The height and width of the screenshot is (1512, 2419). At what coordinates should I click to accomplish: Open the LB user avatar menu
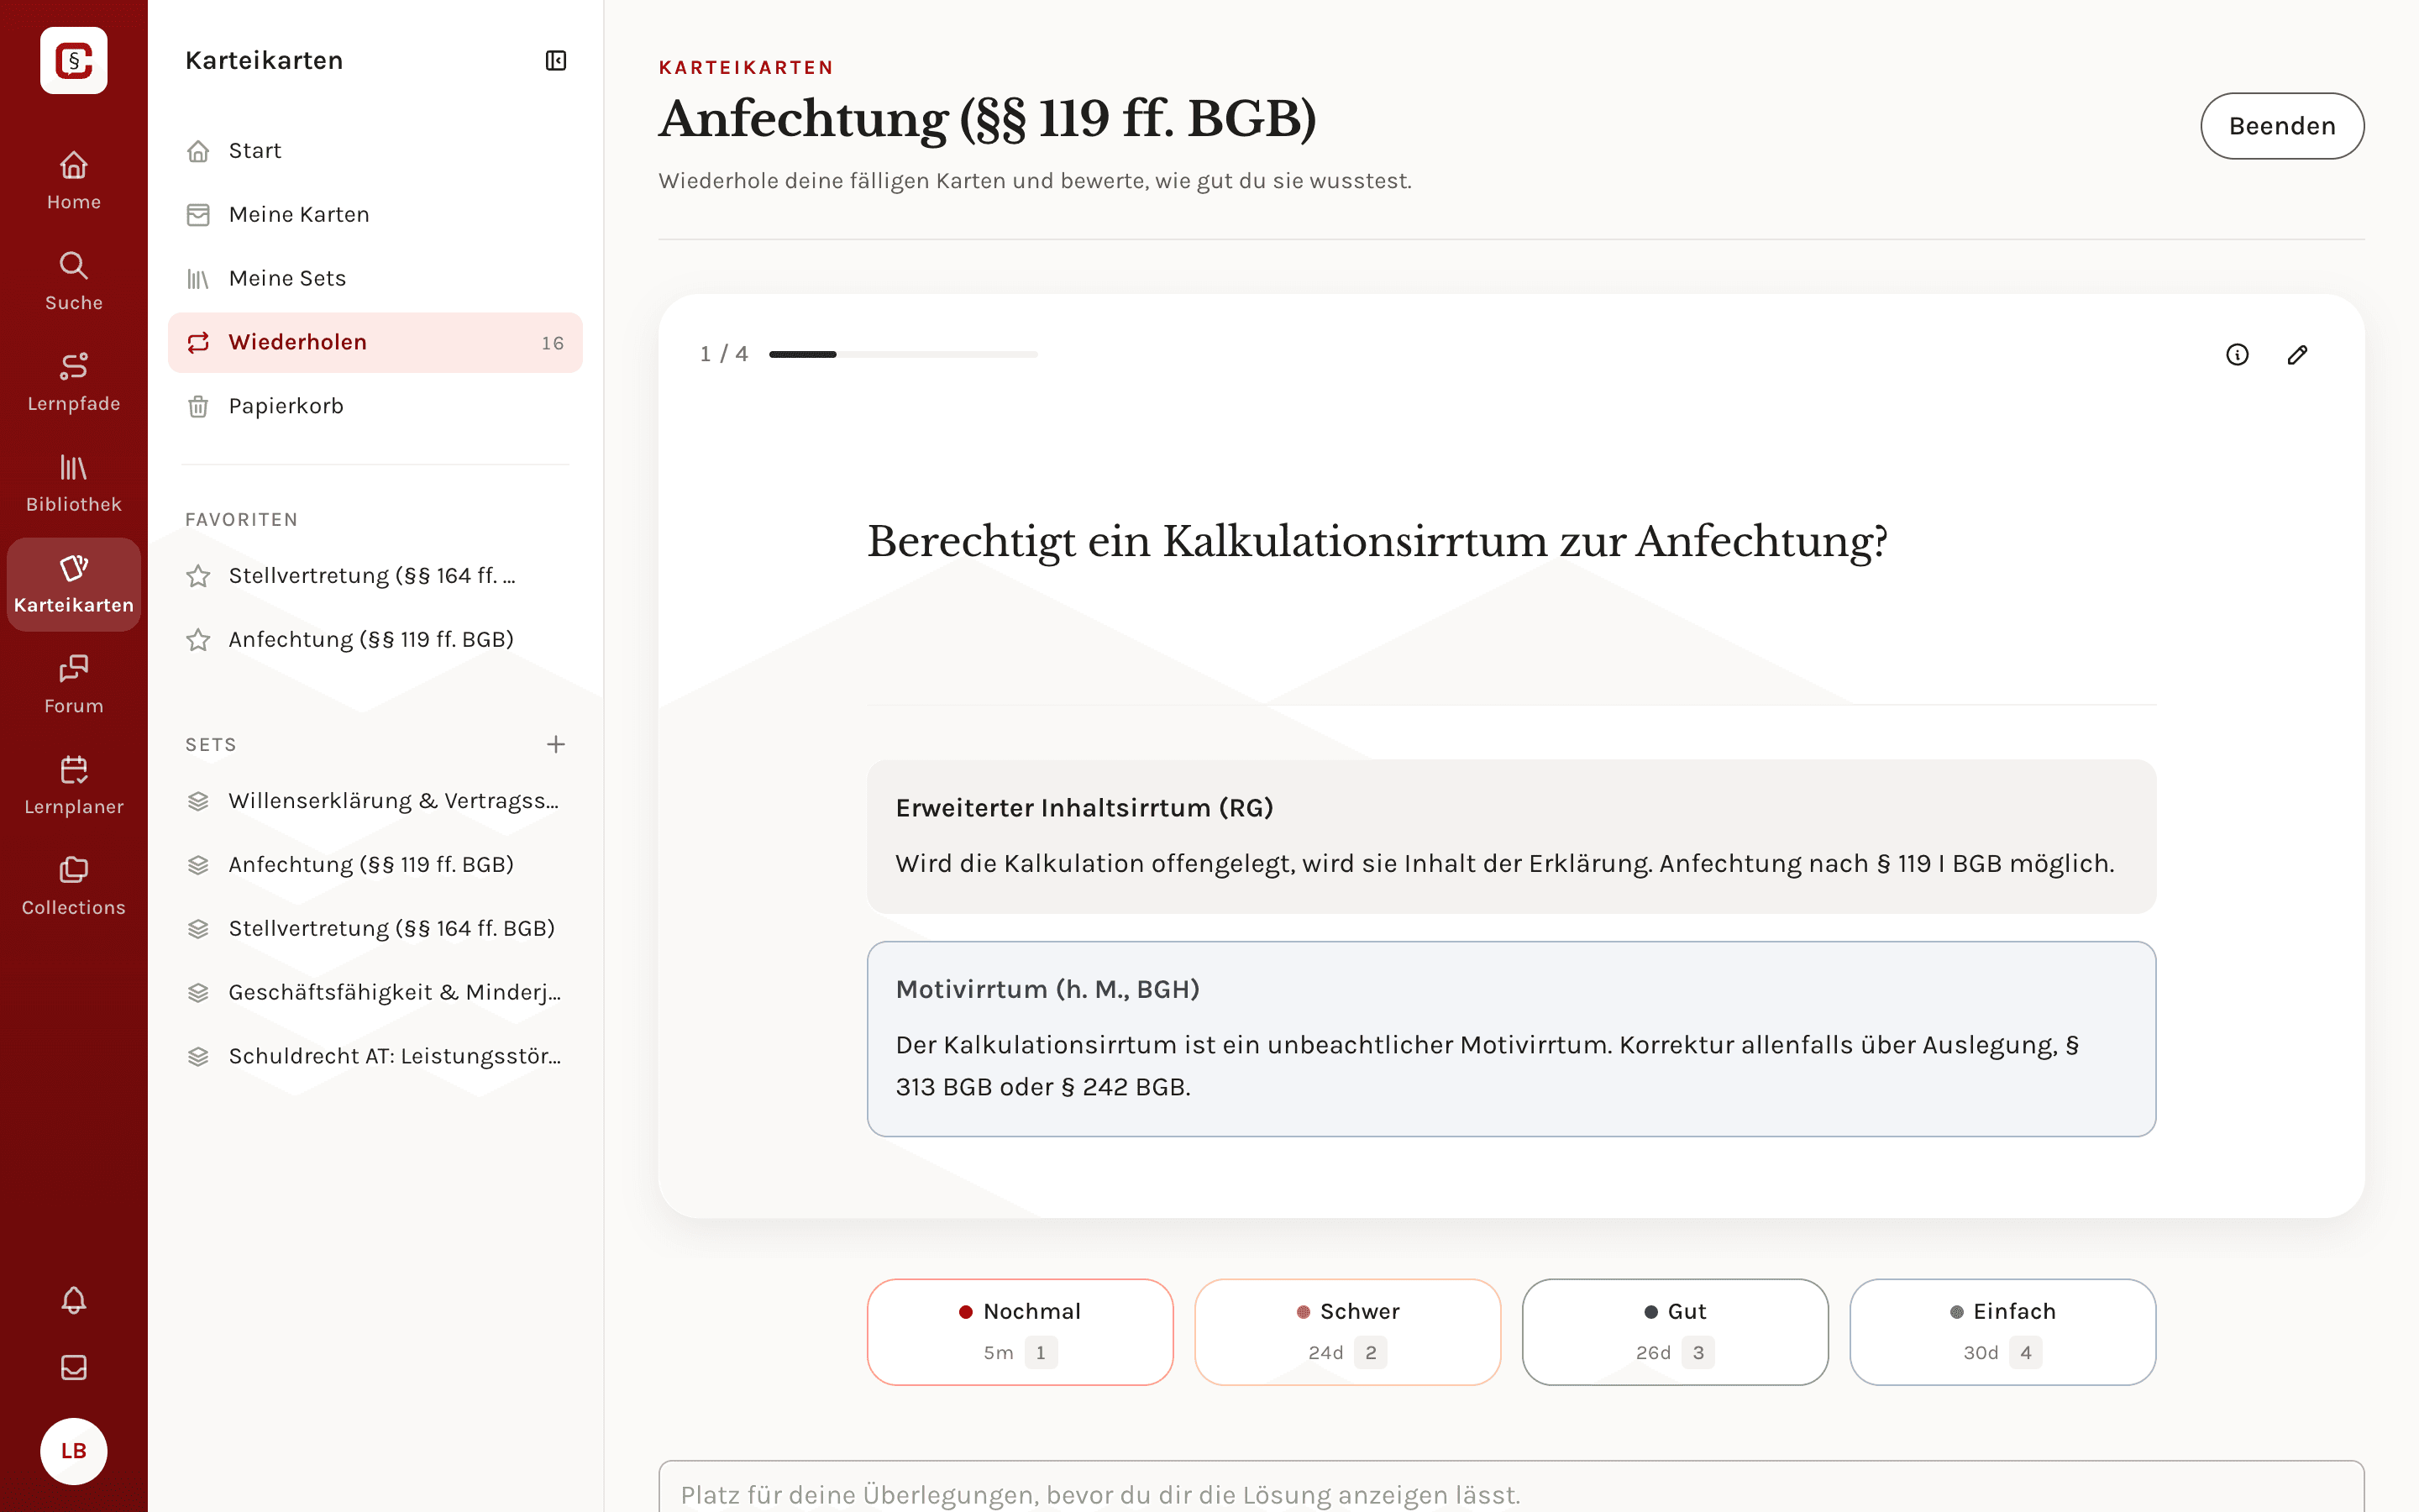coord(74,1451)
